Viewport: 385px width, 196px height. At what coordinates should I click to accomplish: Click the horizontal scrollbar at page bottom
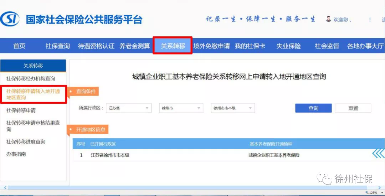tap(178, 187)
